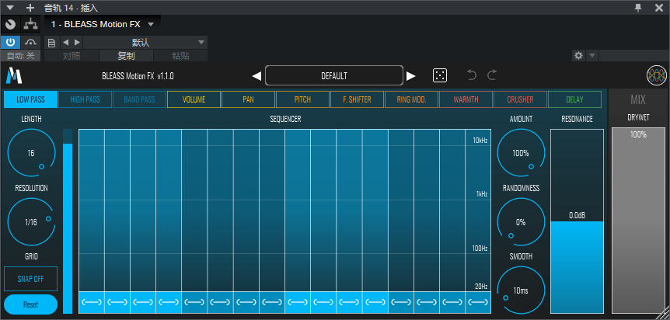Expand the dropdown arrow beside gear
Viewport: 670px width, 320px height.
coord(592,56)
